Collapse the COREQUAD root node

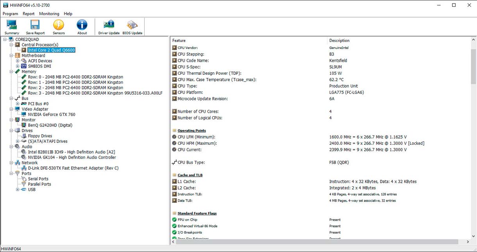coord(5,40)
